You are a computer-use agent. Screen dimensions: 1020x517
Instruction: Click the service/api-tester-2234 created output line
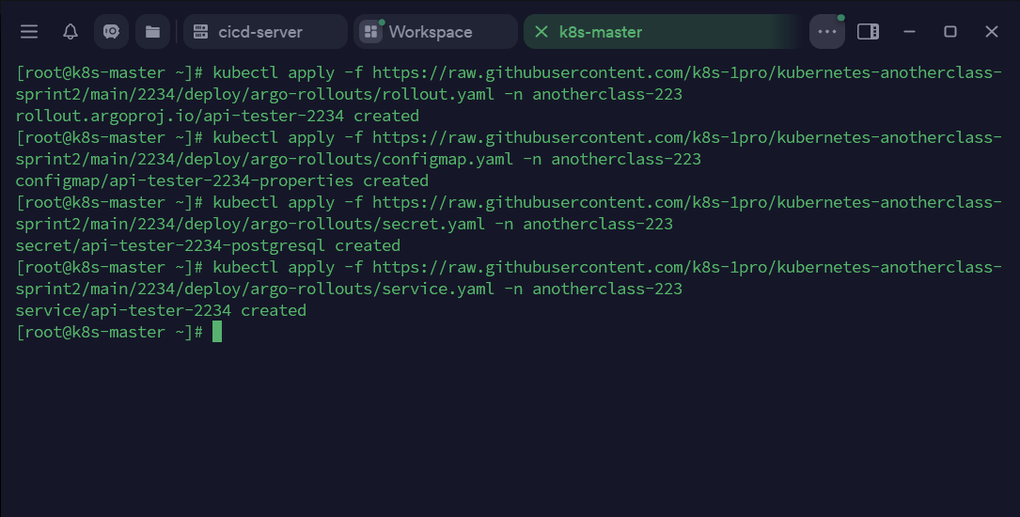(161, 310)
